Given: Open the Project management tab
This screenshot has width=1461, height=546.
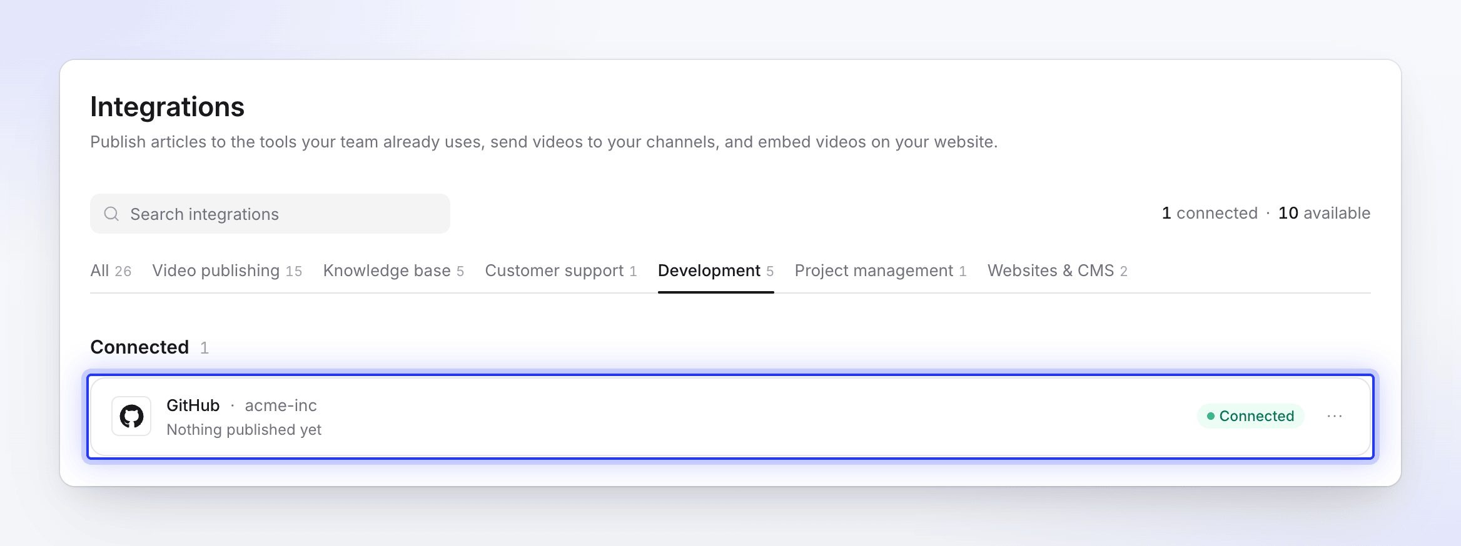Looking at the screenshot, I should point(881,271).
